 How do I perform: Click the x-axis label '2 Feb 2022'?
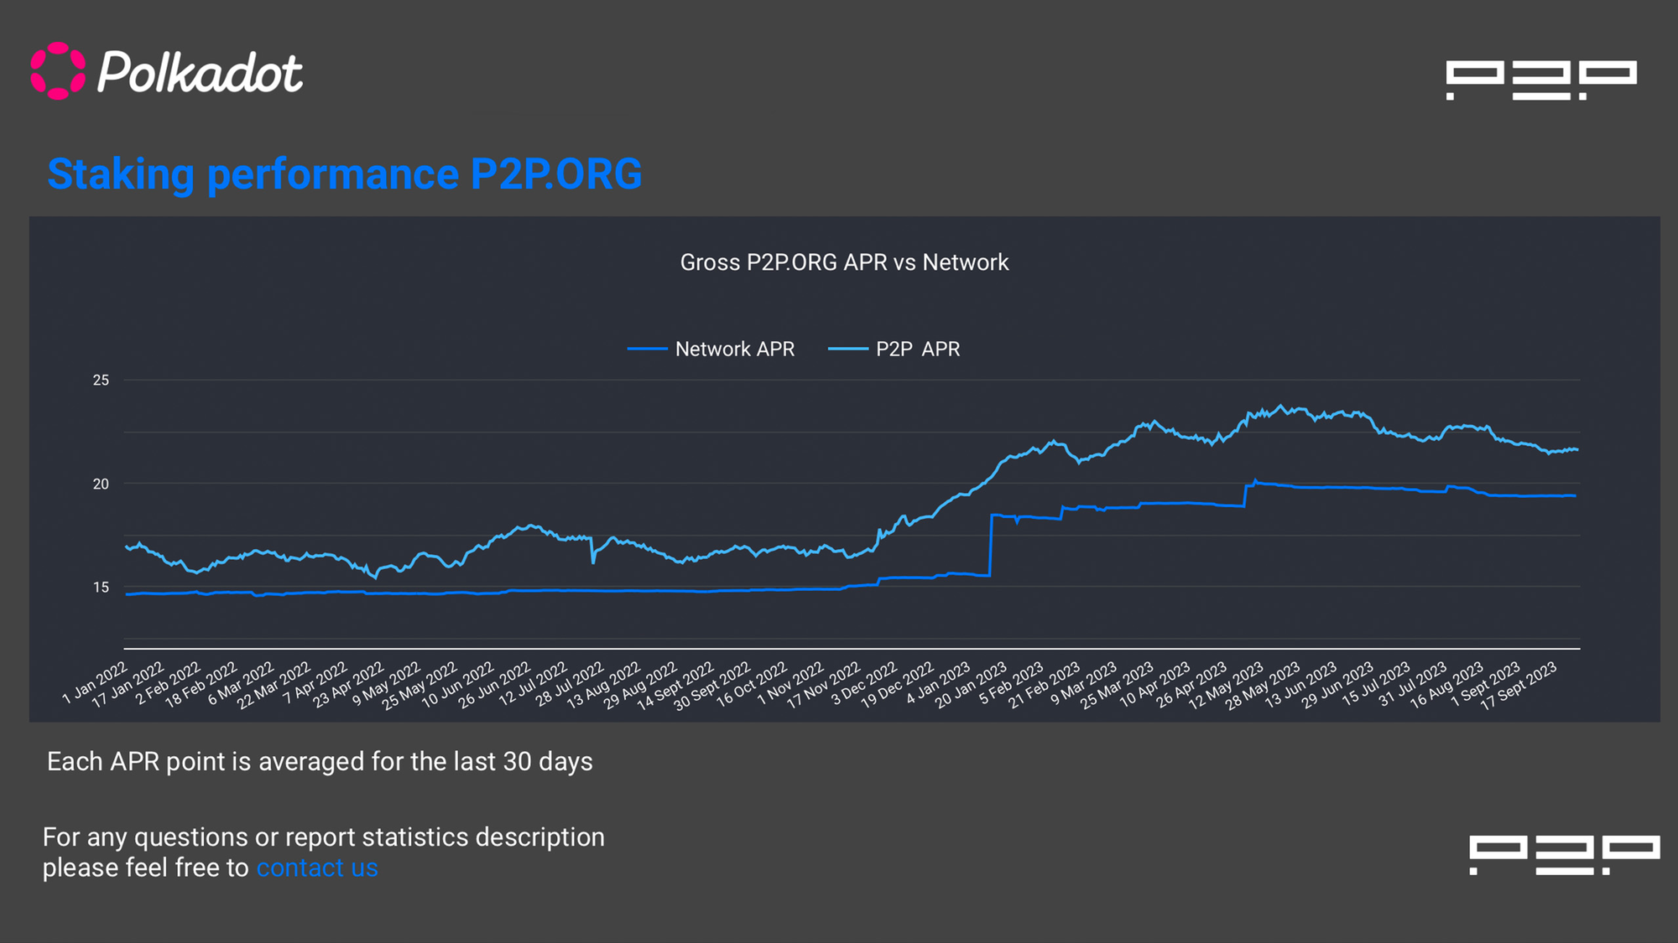[x=168, y=682]
